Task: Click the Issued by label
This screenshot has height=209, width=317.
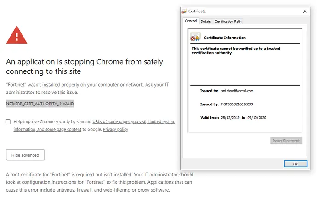Action: (x=209, y=104)
